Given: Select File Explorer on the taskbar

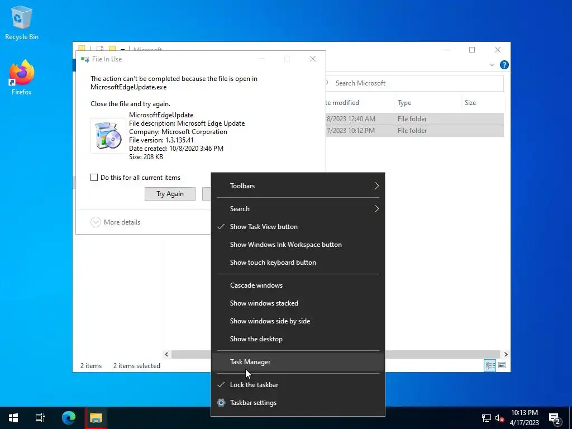Looking at the screenshot, I should coord(96,418).
